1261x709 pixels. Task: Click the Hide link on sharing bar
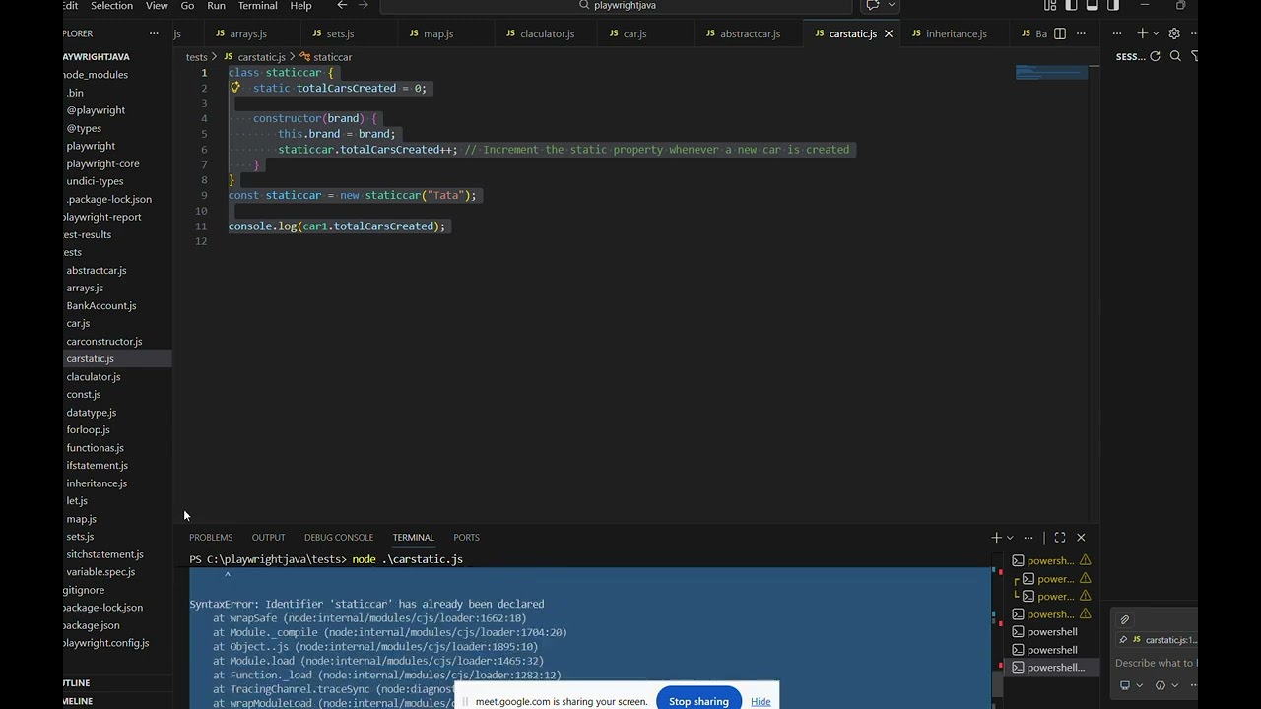click(761, 702)
